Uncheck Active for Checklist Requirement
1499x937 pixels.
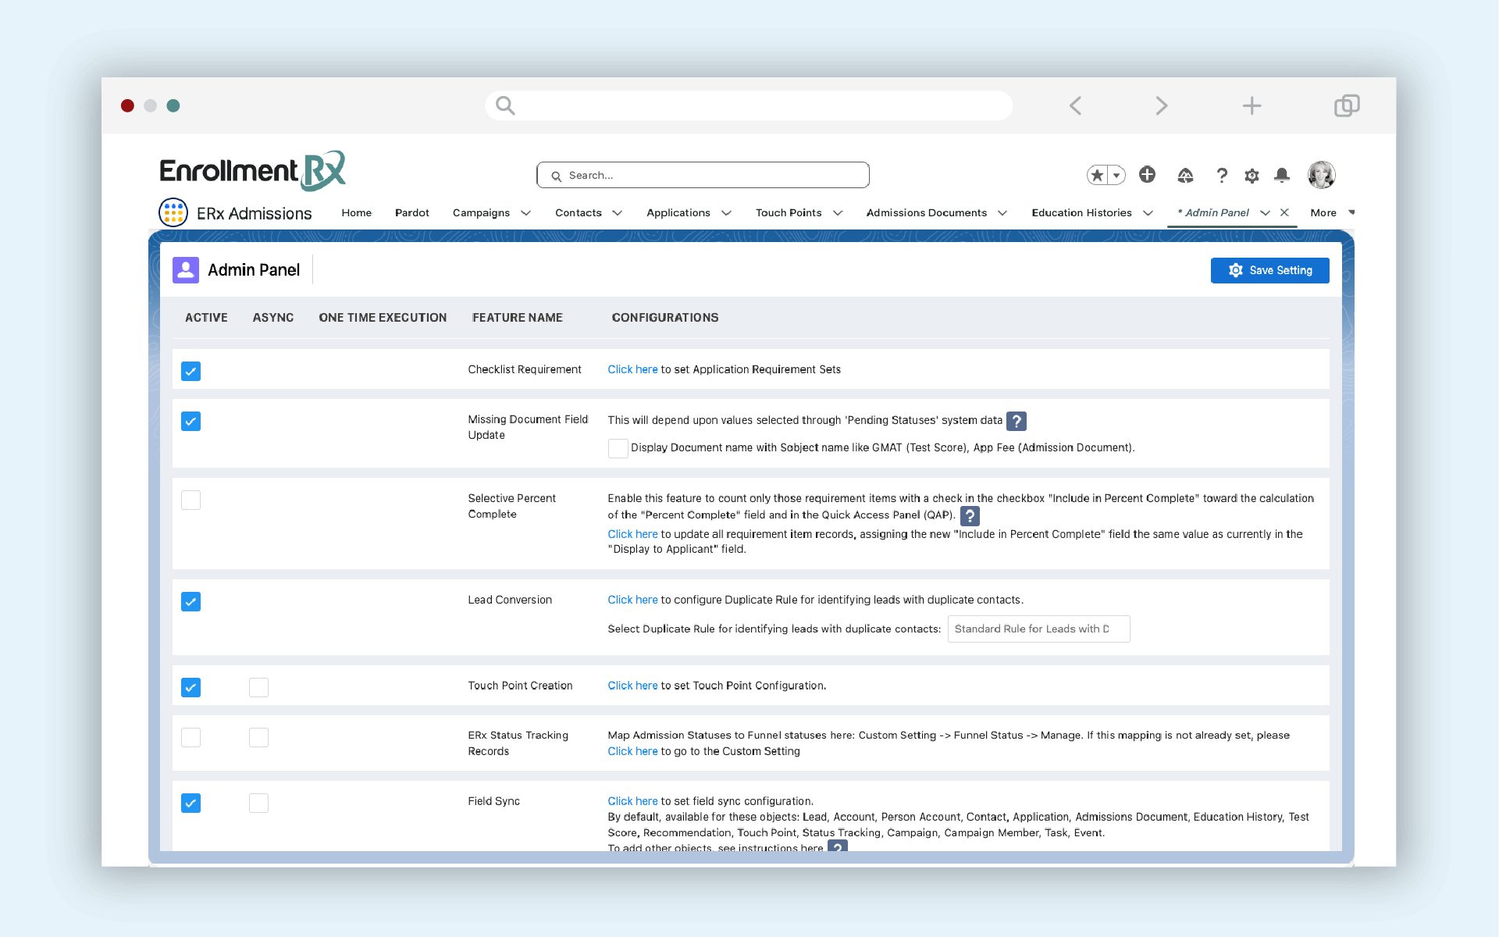[190, 371]
